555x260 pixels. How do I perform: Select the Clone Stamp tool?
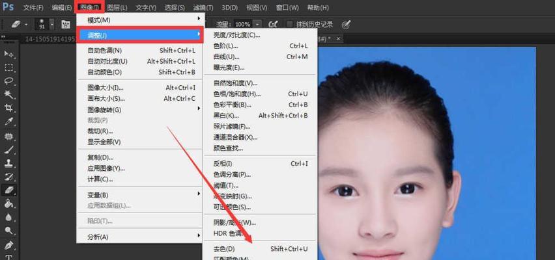[8, 163]
